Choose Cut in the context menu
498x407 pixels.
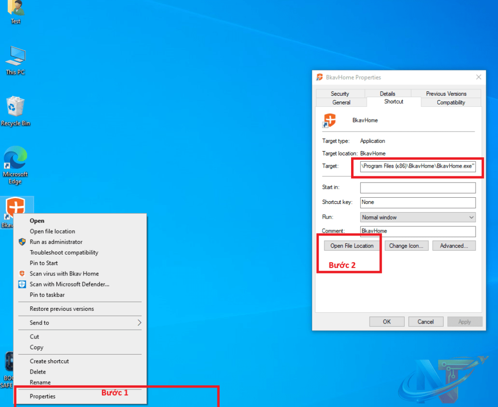80,337
